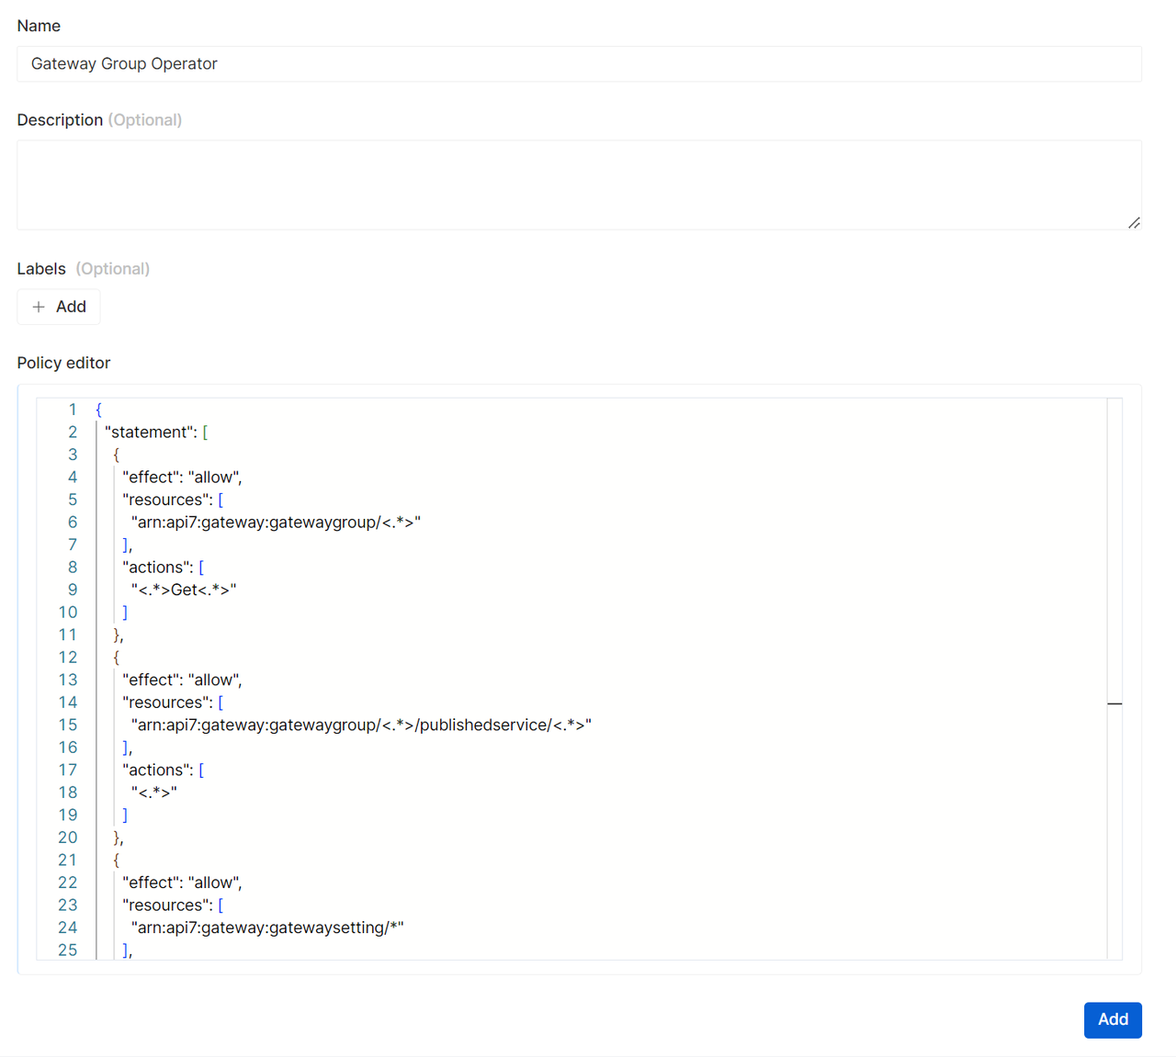Click the plus icon in Labels
This screenshot has height=1057, width=1176.
click(39, 307)
